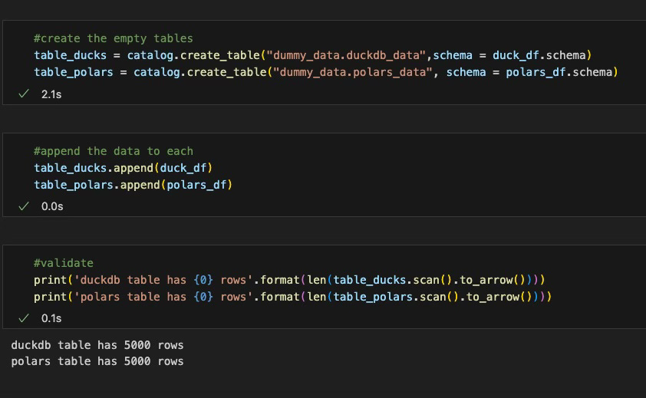
Task: Click the comment '#append the data to each'
Action: pyautogui.click(x=114, y=151)
